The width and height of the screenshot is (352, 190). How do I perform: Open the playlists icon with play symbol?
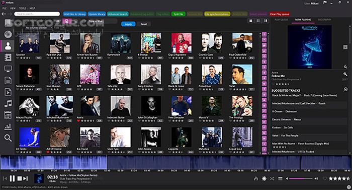8,92
